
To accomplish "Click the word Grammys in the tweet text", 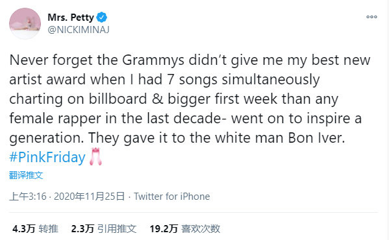I will pos(153,60).
